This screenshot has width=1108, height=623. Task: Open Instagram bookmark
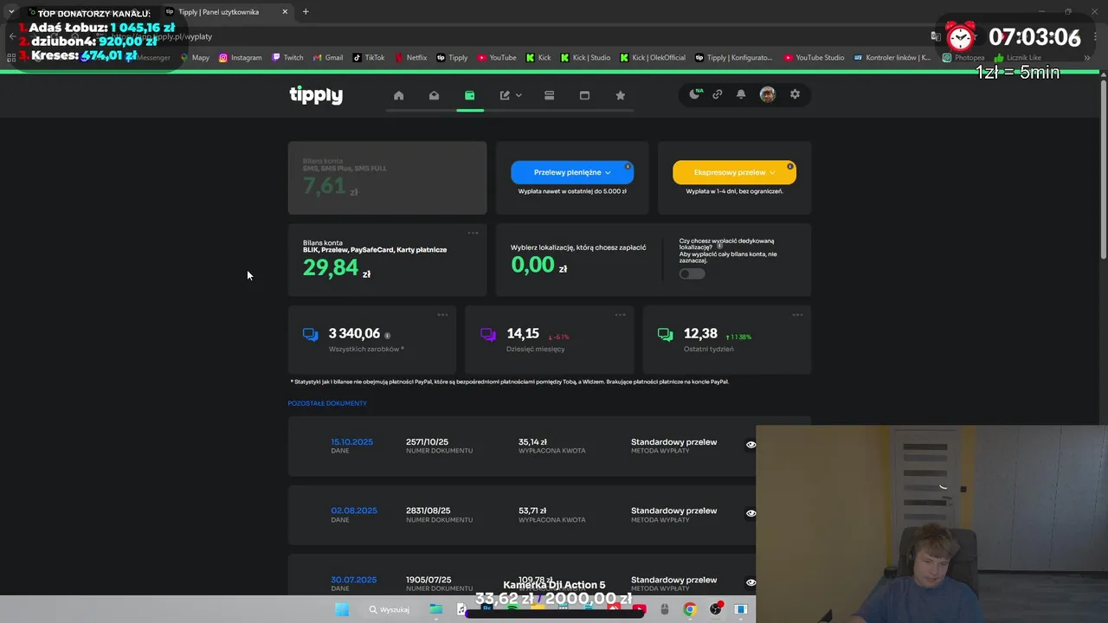pyautogui.click(x=240, y=58)
